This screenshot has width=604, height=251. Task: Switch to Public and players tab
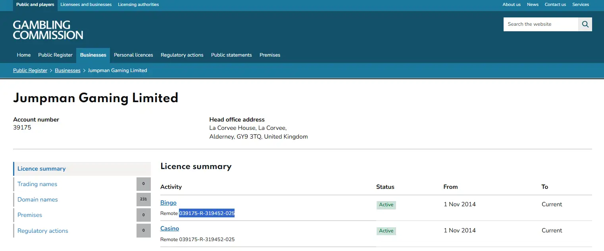pyautogui.click(x=35, y=5)
